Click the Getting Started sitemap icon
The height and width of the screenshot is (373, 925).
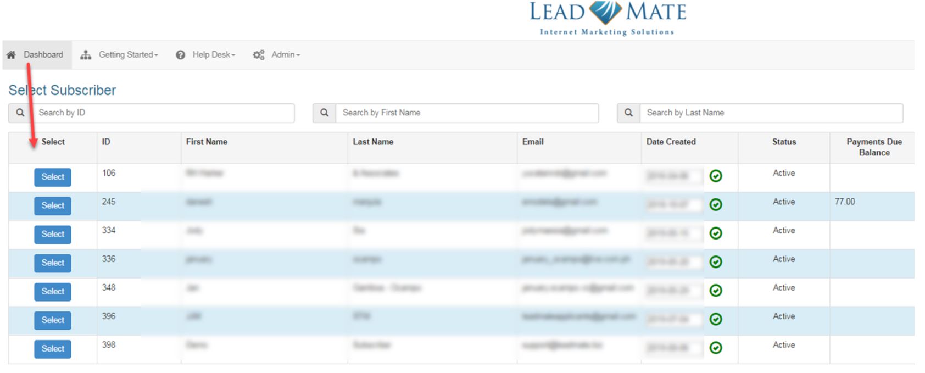point(86,55)
